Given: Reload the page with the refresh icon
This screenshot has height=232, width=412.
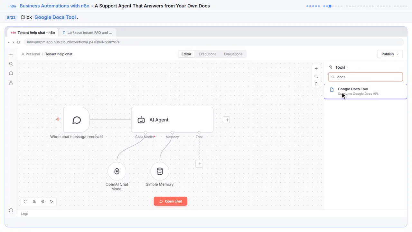Looking at the screenshot, I should [x=18, y=42].
